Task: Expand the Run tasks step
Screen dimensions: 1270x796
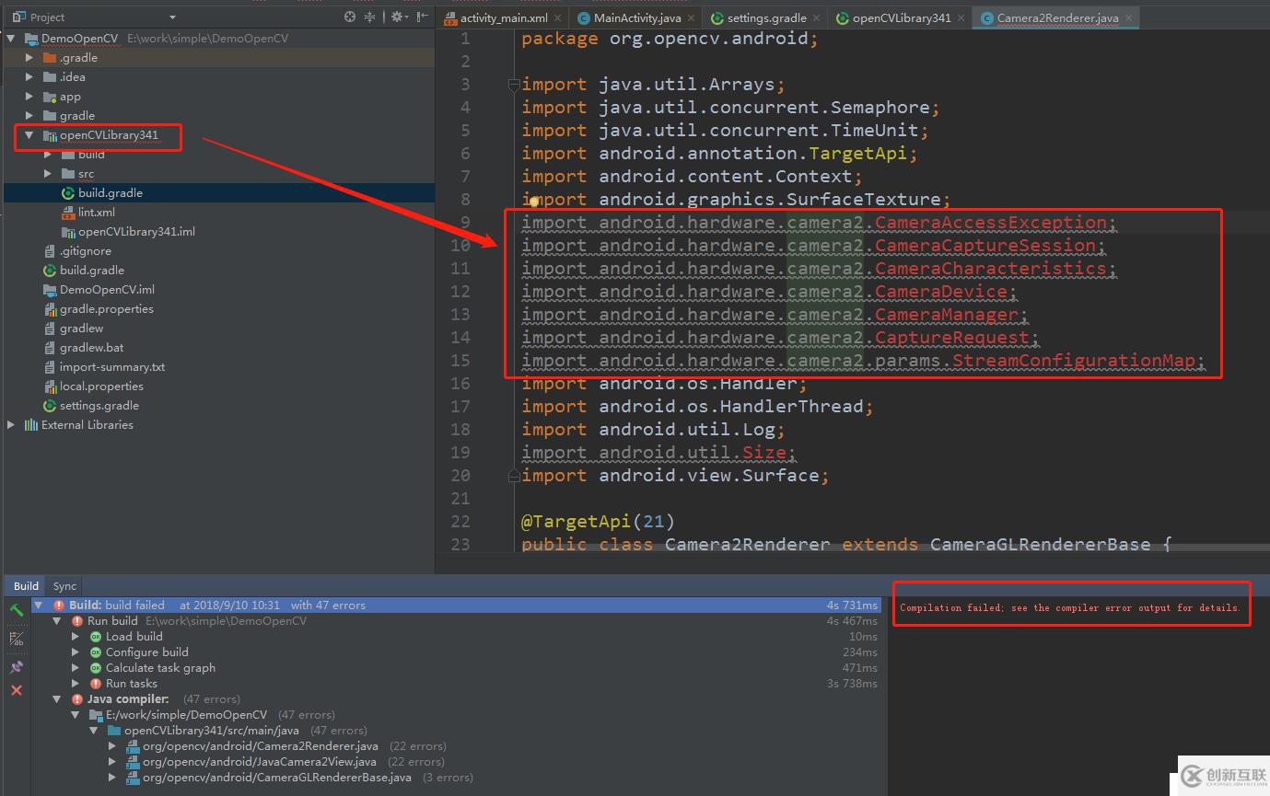Action: [76, 684]
